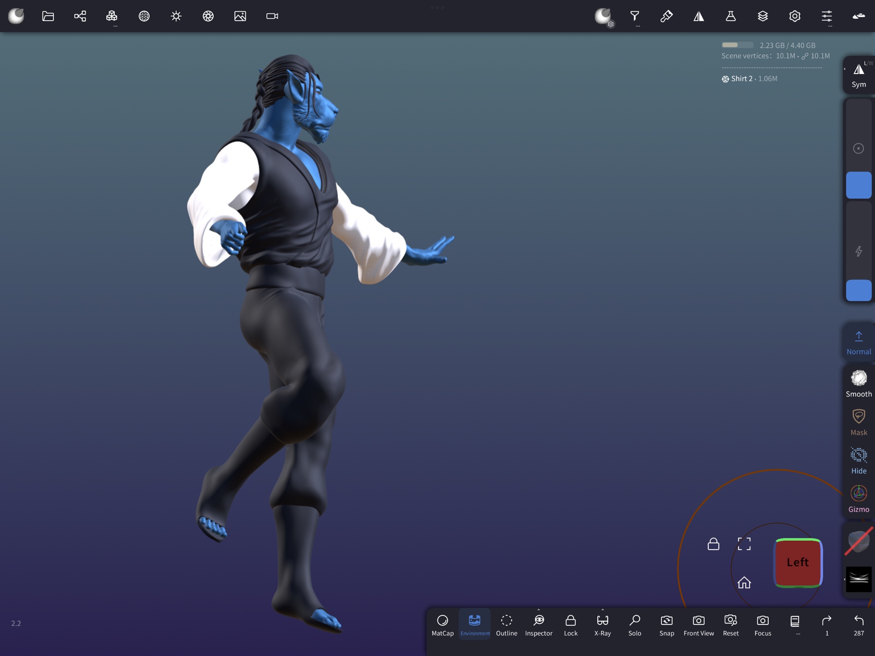The height and width of the screenshot is (656, 875).
Task: Expand the Inspector options arrow
Action: click(539, 610)
